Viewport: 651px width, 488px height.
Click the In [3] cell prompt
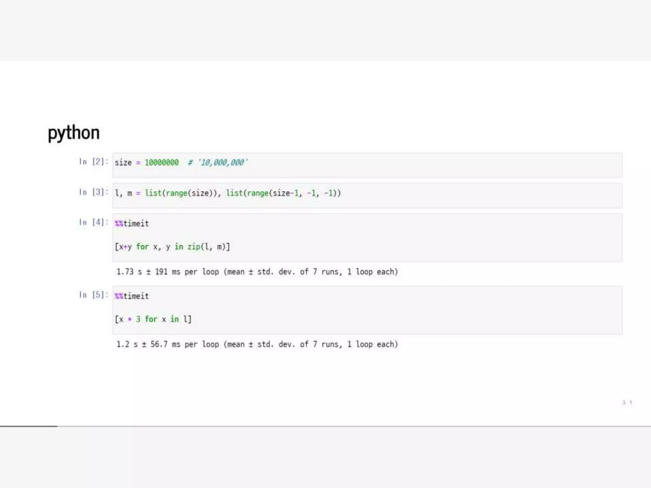point(93,192)
